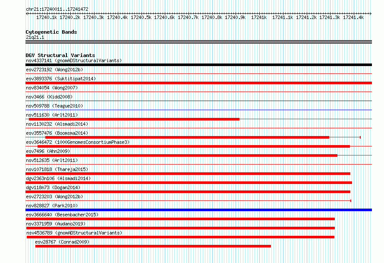Select esv3666640 (Besenbacher2015) label
This screenshot has height=263, width=384.
point(62,215)
